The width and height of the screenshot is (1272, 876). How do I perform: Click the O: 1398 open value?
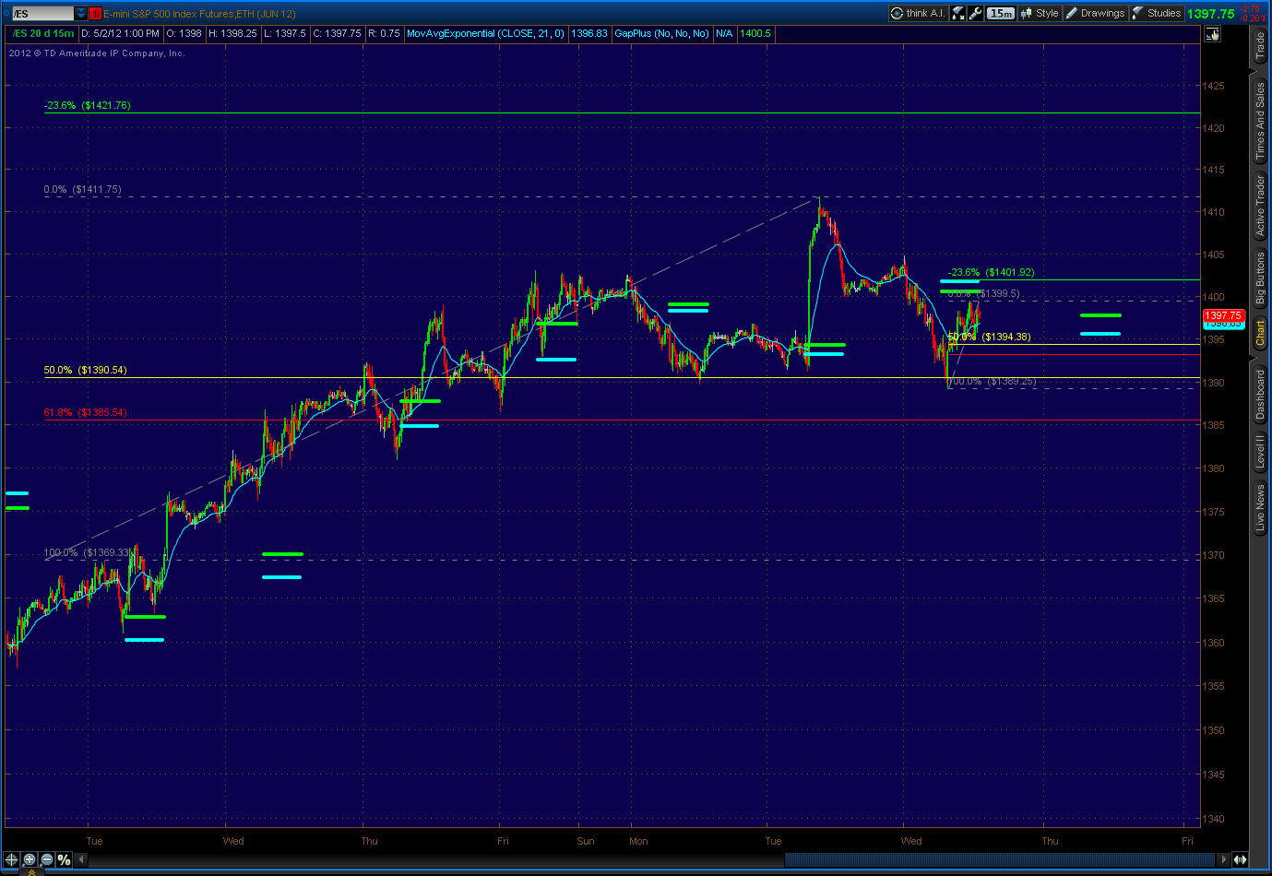(184, 33)
